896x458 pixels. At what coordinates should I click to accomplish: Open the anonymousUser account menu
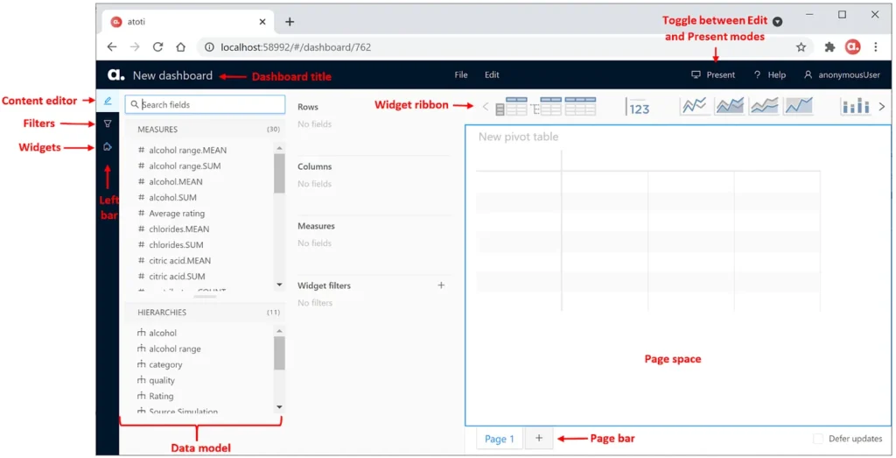(x=843, y=75)
